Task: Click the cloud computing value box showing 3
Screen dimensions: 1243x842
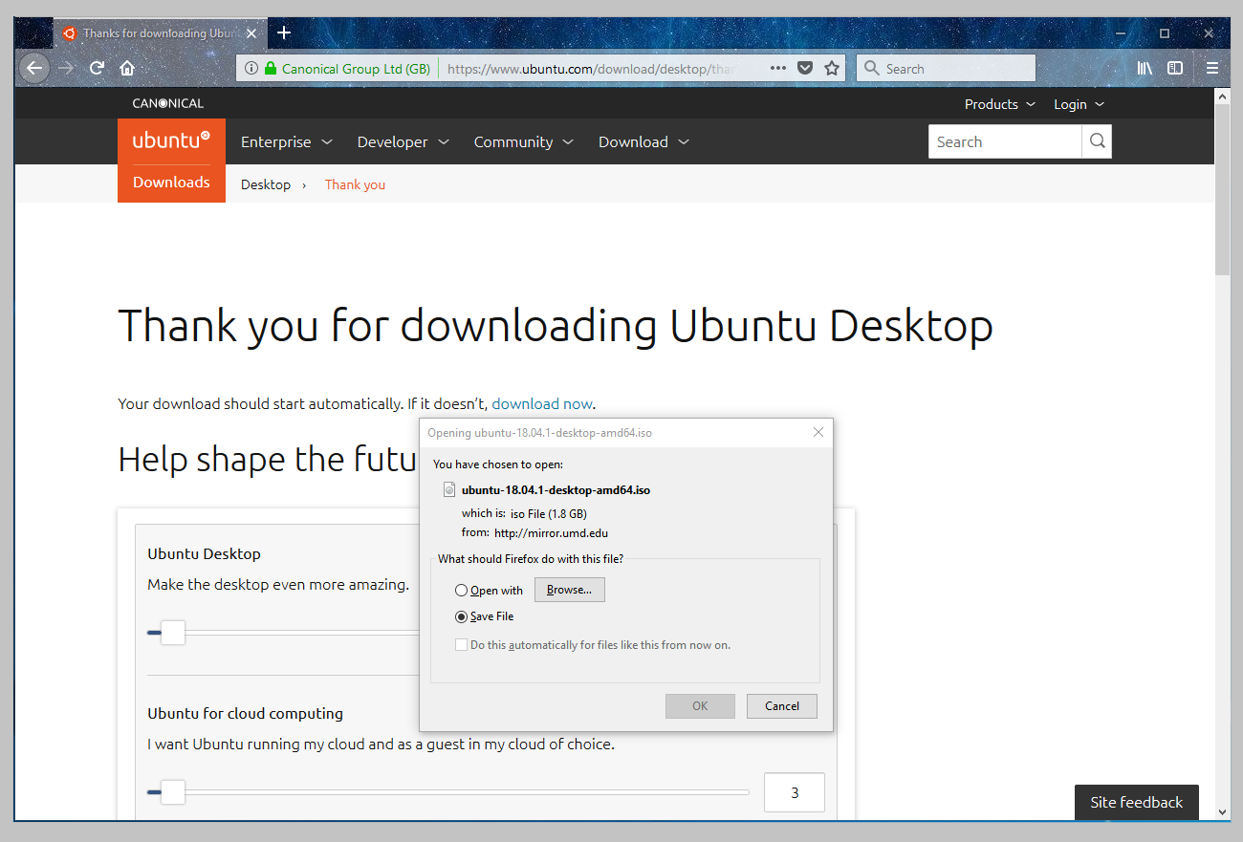Action: pyautogui.click(x=795, y=792)
